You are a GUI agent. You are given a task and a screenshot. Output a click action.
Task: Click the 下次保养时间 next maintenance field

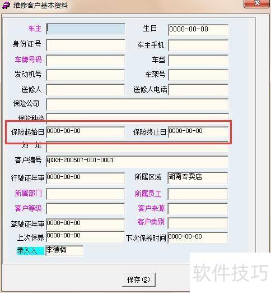[x=198, y=237]
